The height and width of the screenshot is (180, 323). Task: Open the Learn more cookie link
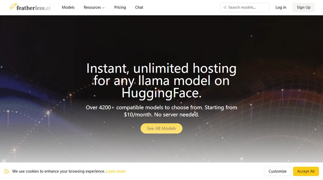click(x=115, y=172)
